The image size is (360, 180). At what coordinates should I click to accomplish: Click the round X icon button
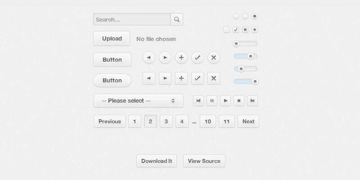pyautogui.click(x=214, y=58)
